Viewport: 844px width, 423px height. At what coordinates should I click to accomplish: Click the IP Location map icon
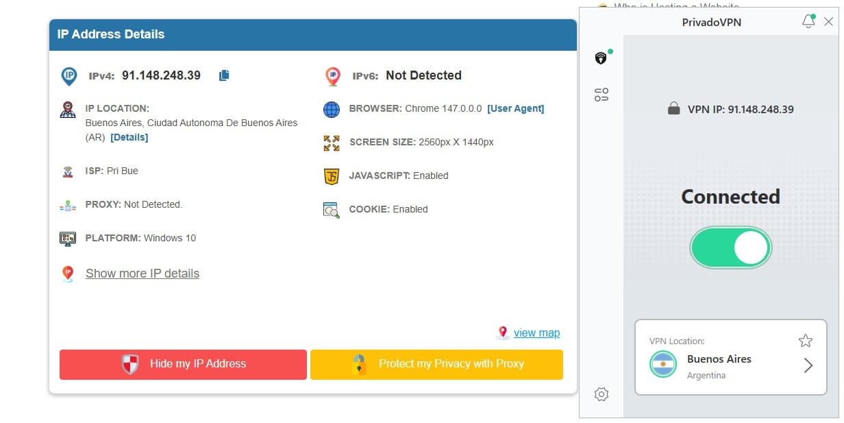pos(68,110)
